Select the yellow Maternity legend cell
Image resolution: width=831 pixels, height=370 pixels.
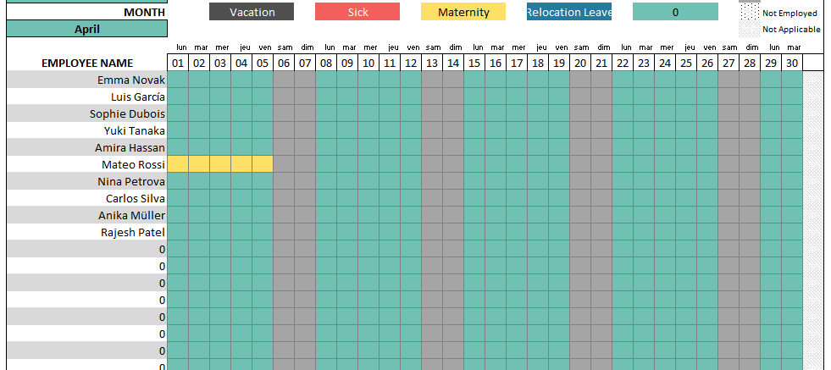click(x=463, y=12)
